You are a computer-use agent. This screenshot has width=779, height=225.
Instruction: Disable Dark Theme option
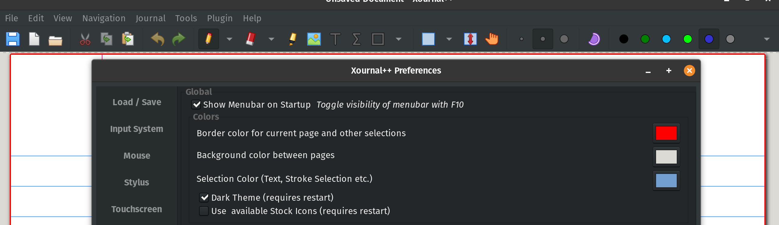(x=204, y=197)
